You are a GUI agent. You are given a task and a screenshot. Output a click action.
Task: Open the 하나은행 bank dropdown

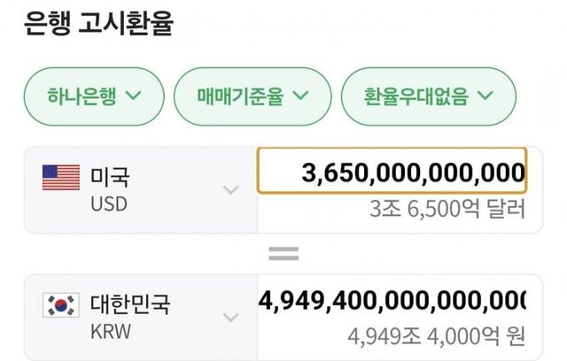point(93,95)
